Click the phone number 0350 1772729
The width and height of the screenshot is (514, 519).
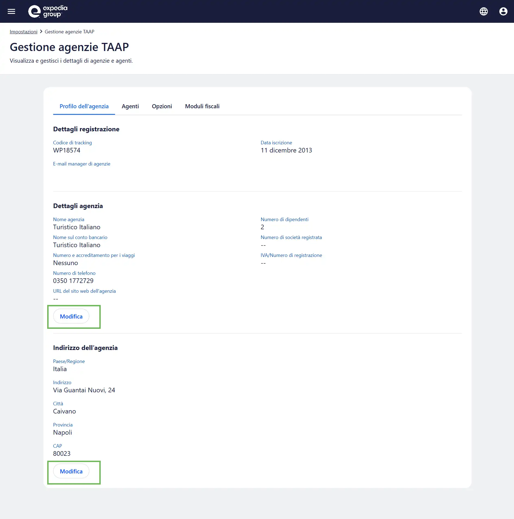[x=73, y=281]
